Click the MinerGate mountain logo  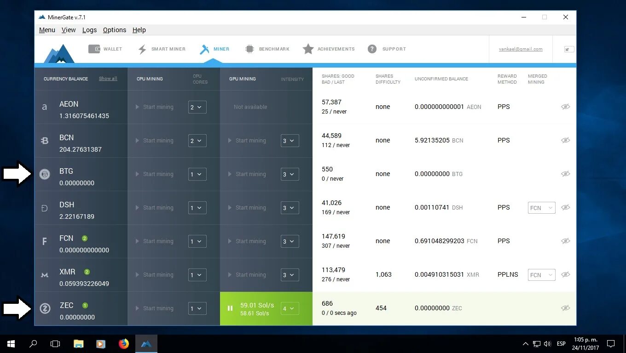point(59,53)
